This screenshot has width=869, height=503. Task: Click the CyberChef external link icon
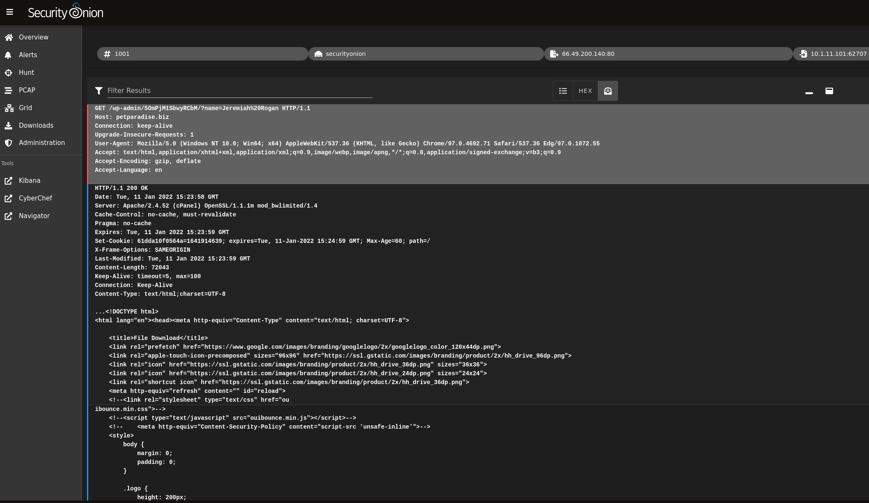(x=8, y=198)
